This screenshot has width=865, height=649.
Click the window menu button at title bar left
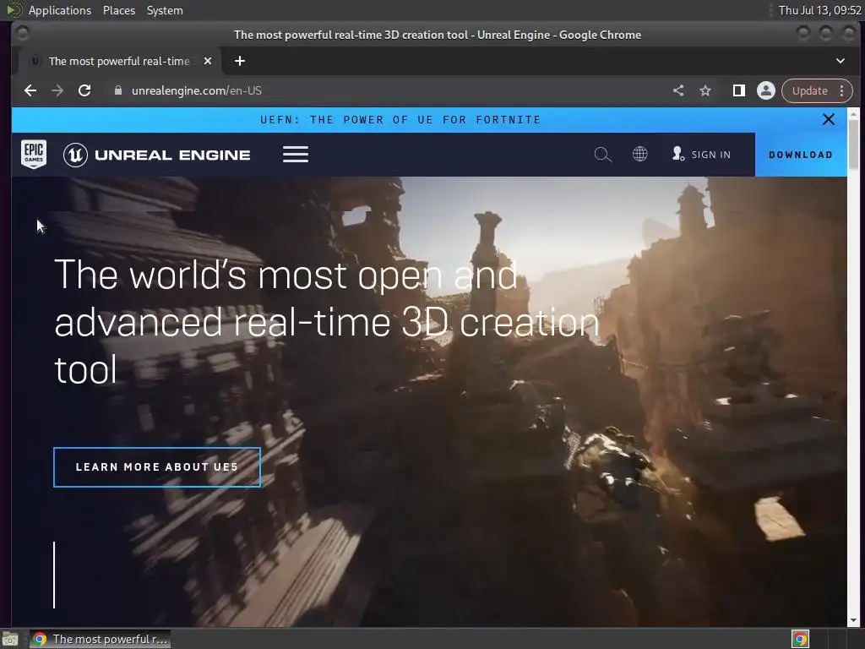tap(23, 34)
